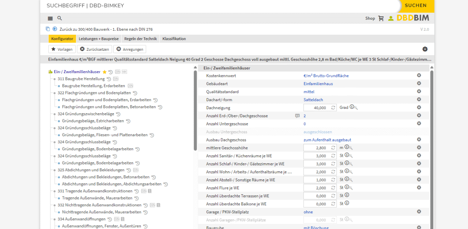Click the mittlere Geschosshöhe input showing 2,800
The height and width of the screenshot is (229, 468).
(320, 148)
